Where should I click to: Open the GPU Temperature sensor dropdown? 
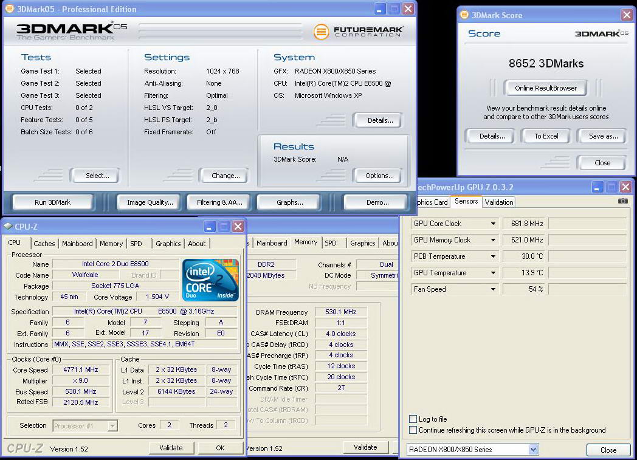[493, 273]
